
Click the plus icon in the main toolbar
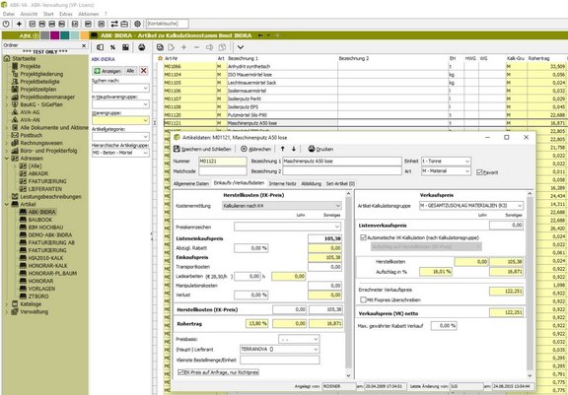19,24
